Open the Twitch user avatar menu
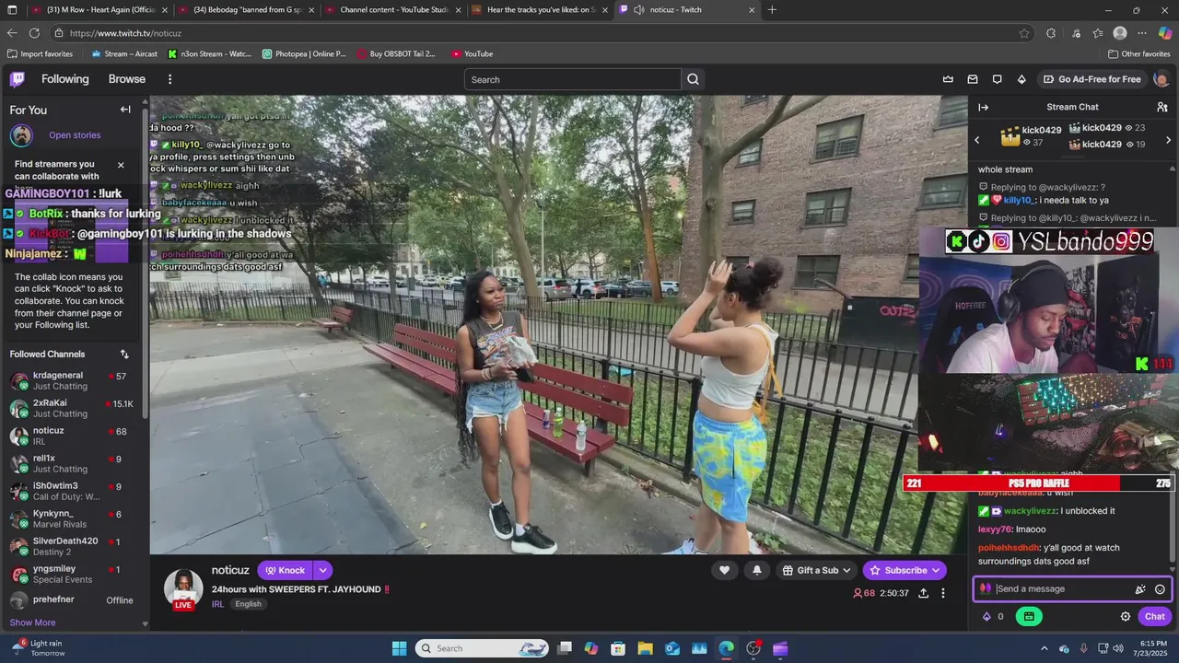This screenshot has width=1179, height=663. pyautogui.click(x=1161, y=79)
